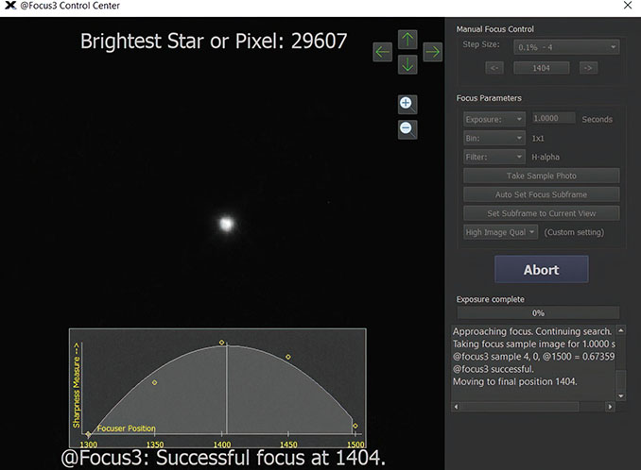Pan image down with green down arrow

(x=407, y=64)
